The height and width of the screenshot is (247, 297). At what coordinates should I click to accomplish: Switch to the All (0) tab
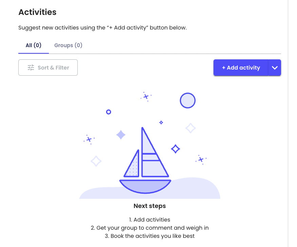pos(34,45)
